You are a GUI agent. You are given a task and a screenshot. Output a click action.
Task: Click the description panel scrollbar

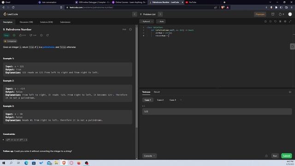coord(136,77)
